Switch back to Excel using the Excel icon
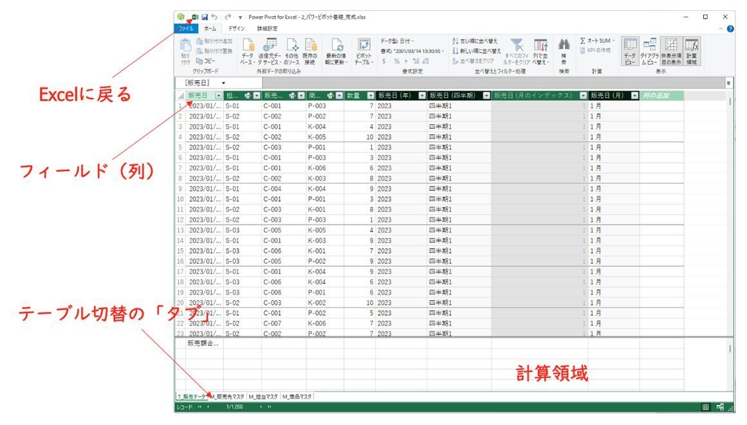Viewport: 747px width, 425px height. pos(195,17)
